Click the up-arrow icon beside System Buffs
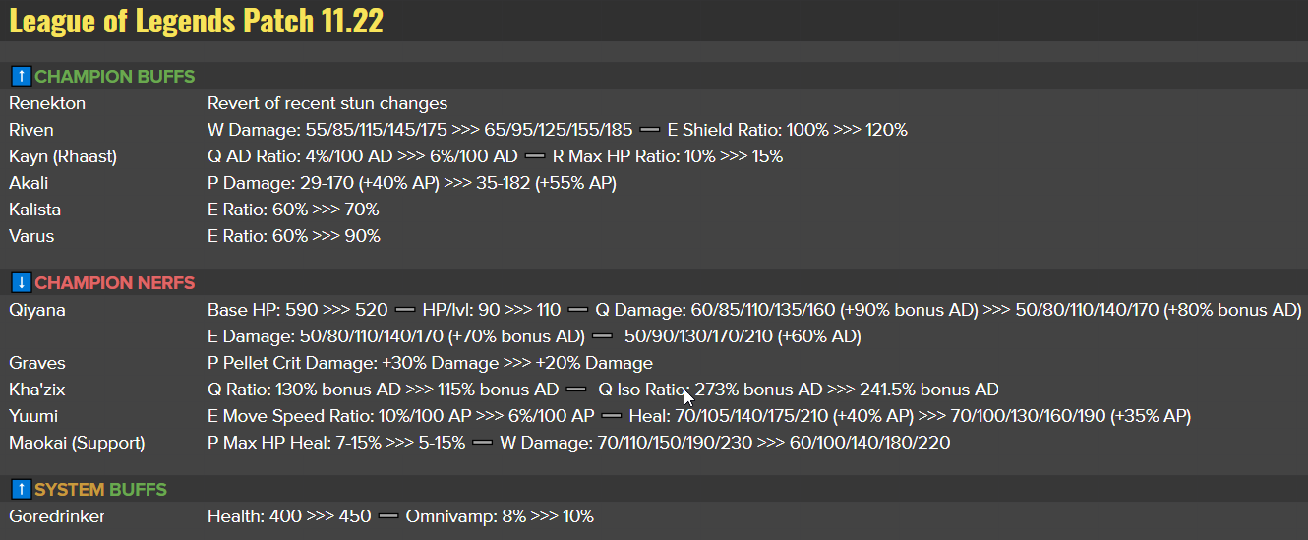1308x540 pixels. pyautogui.click(x=21, y=490)
